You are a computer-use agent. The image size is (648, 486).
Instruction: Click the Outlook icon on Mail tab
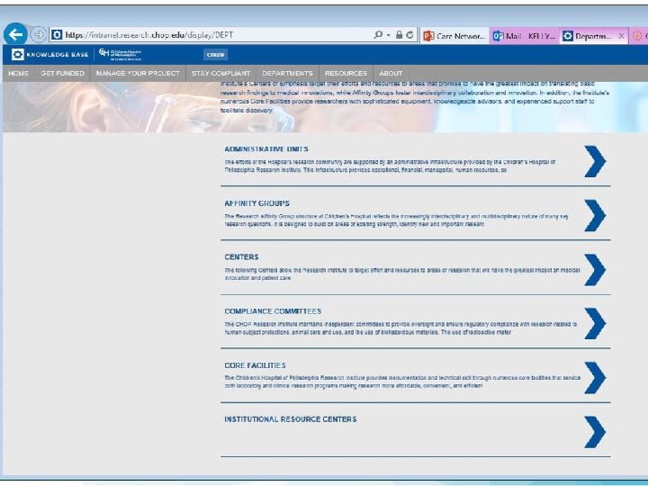[x=498, y=36]
